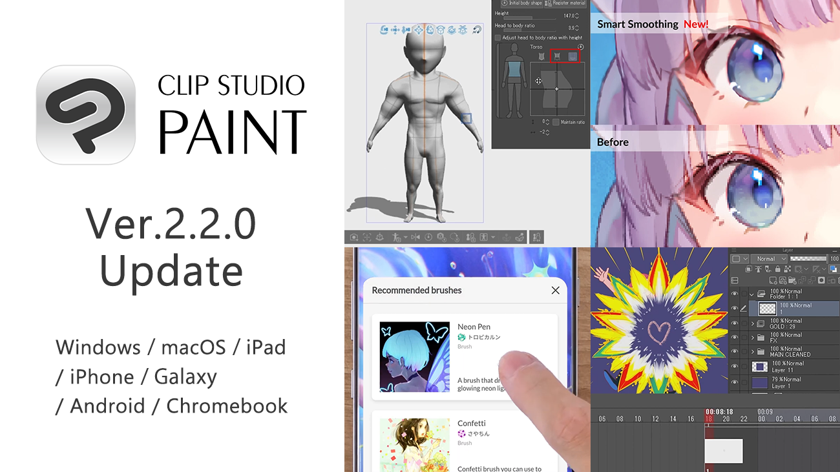Click the camera forward-back manipulator icon
The image size is (840, 472).
point(406,30)
